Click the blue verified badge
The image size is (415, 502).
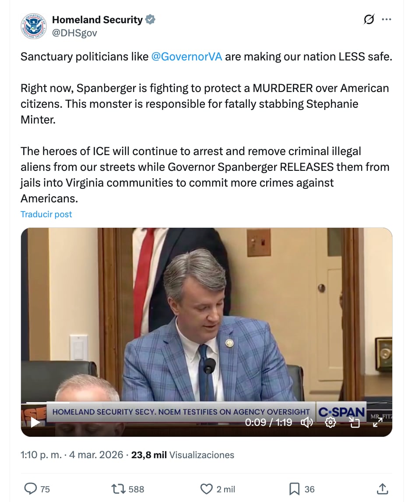tap(151, 20)
